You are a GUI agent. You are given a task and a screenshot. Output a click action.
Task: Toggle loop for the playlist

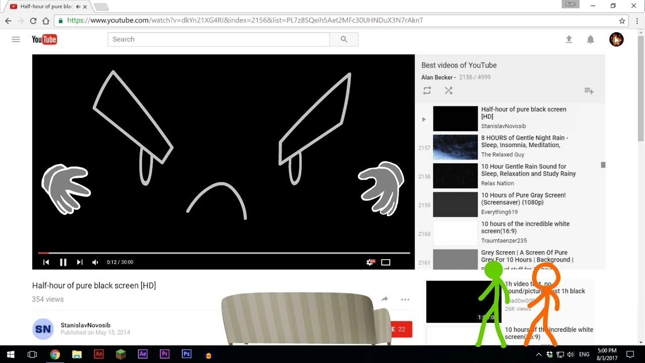click(x=427, y=90)
